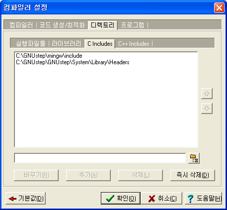Click the directory path input field
The width and height of the screenshot is (227, 210).
point(100,158)
